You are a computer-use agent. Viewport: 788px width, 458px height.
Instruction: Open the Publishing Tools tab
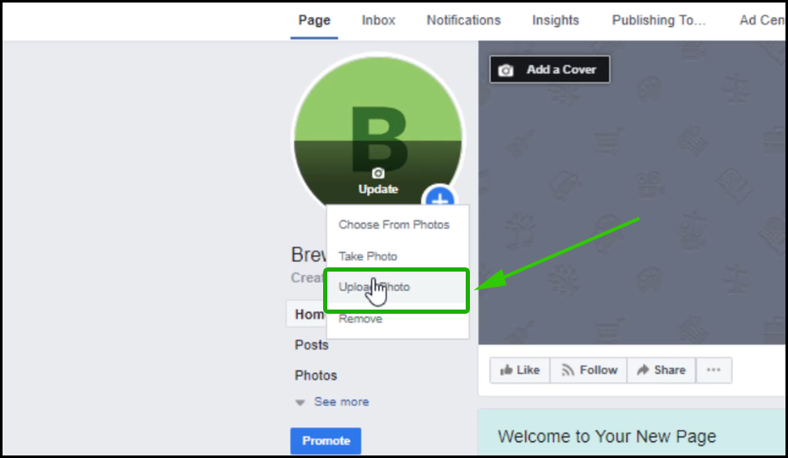[658, 20]
